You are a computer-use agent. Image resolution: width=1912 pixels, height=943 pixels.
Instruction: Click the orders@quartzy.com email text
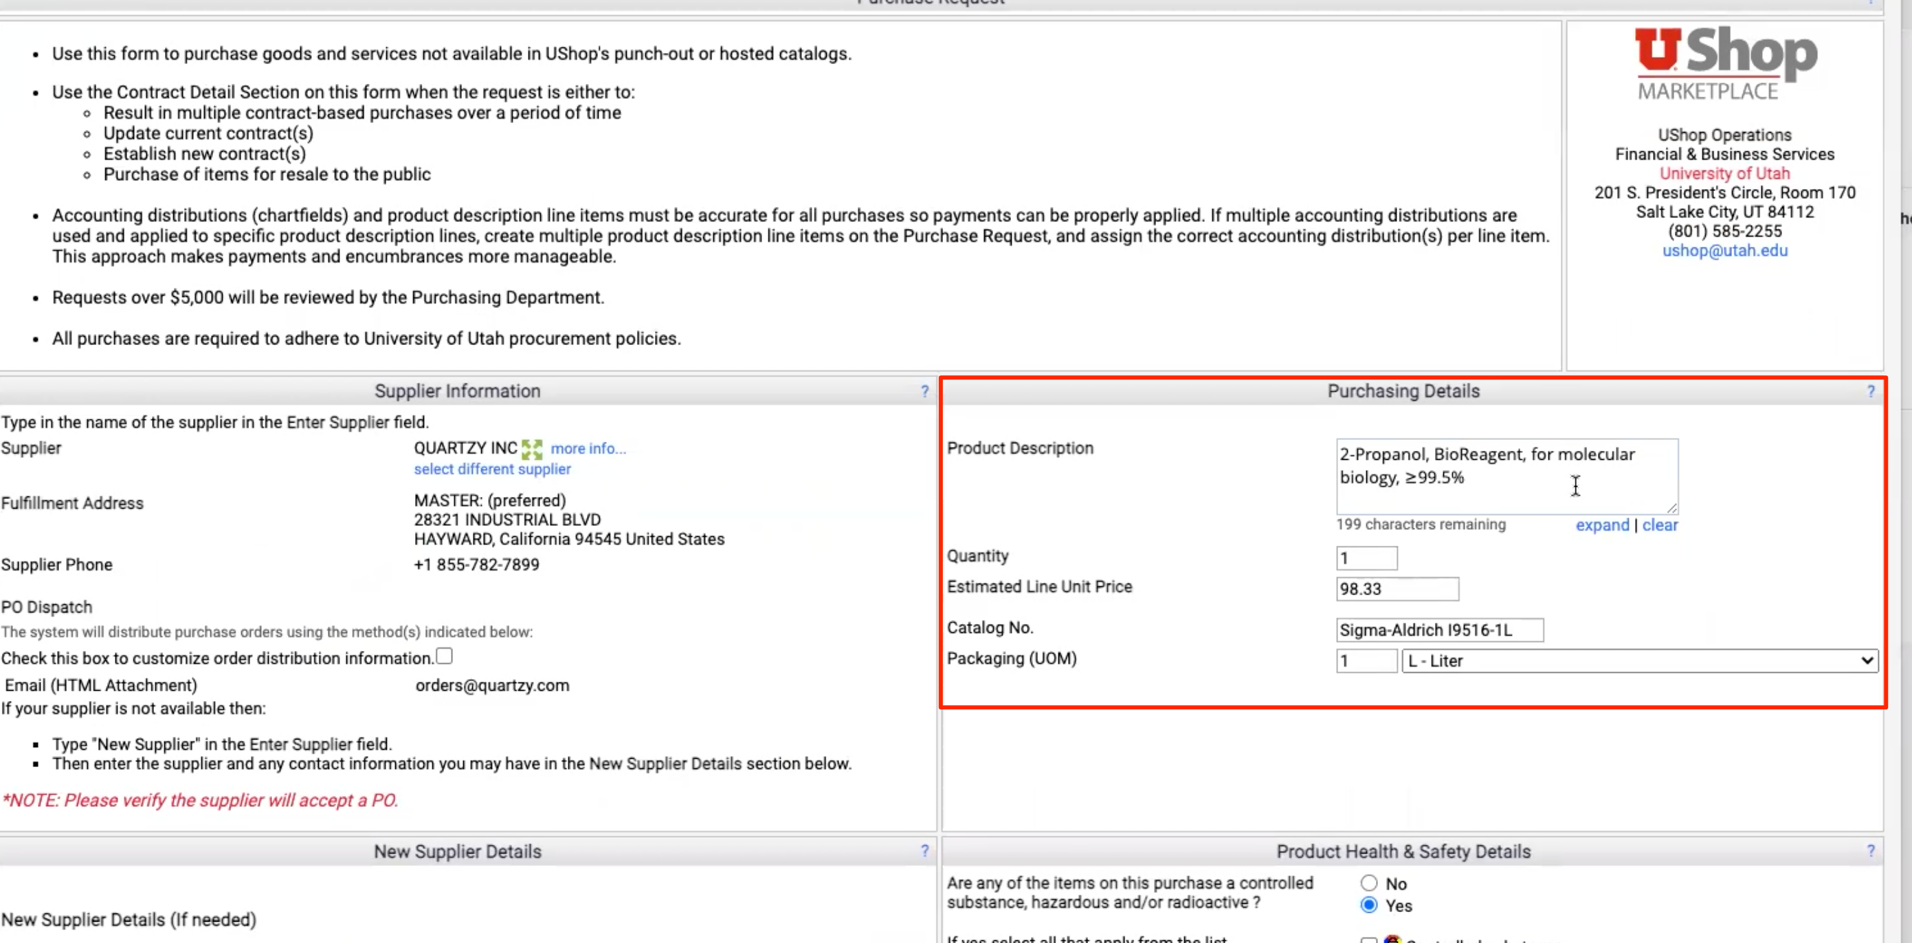(492, 685)
